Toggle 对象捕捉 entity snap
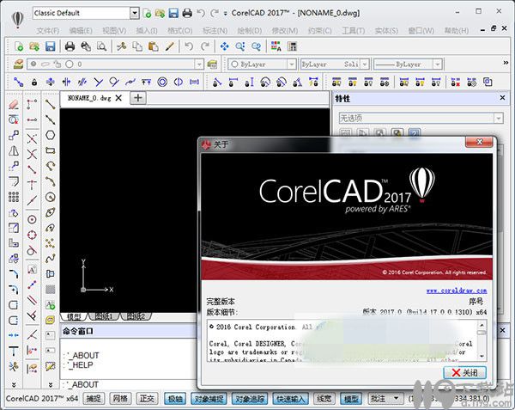This screenshot has width=515, height=410. coord(209,399)
